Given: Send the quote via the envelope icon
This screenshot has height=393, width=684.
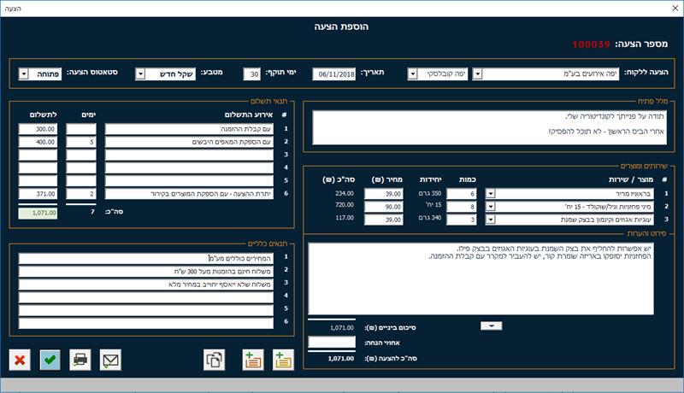Looking at the screenshot, I should pyautogui.click(x=110, y=360).
